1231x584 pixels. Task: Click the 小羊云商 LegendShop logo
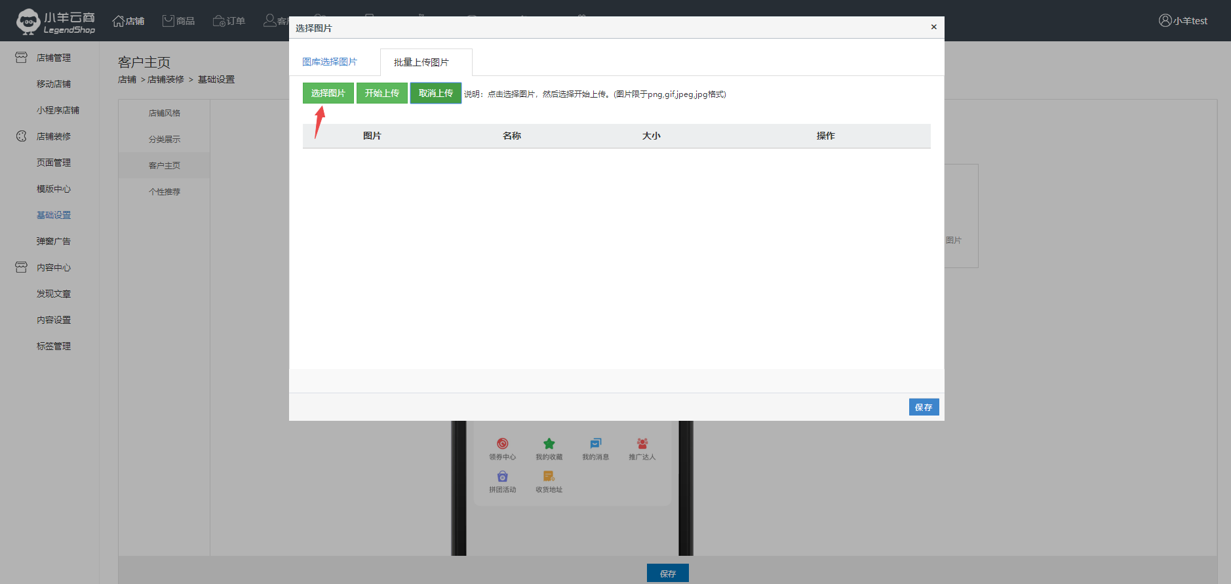56,21
